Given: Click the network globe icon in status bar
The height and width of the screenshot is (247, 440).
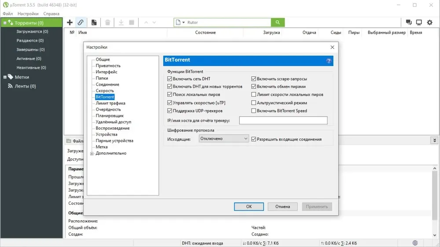Looking at the screenshot, I should pos(415,243).
